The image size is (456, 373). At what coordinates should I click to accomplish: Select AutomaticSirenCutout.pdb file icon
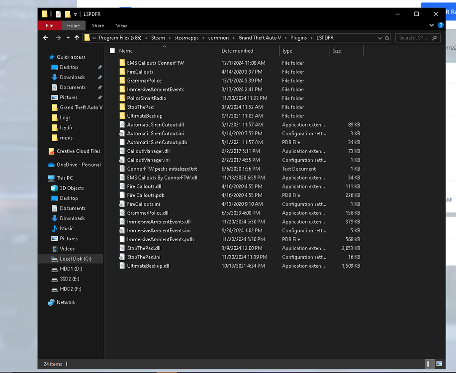pos(122,142)
